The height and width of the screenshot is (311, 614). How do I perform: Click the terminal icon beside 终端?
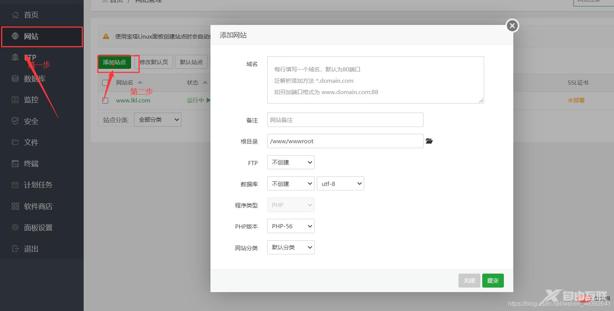(15, 164)
